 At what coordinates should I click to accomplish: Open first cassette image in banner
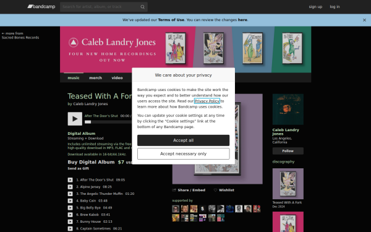point(176,48)
